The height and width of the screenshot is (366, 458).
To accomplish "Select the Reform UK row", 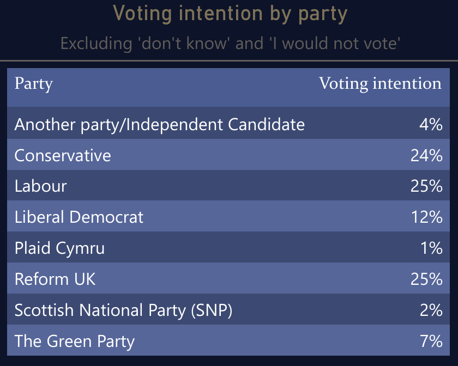I will pyautogui.click(x=228, y=278).
